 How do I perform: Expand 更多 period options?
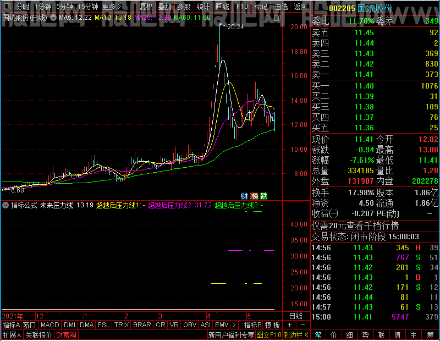[x=112, y=7]
